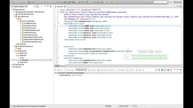
Task: Open Data Source Explorer tab
Action: coord(106,70)
